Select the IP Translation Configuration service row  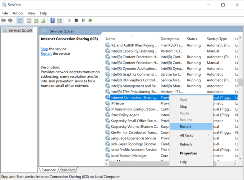(171, 109)
